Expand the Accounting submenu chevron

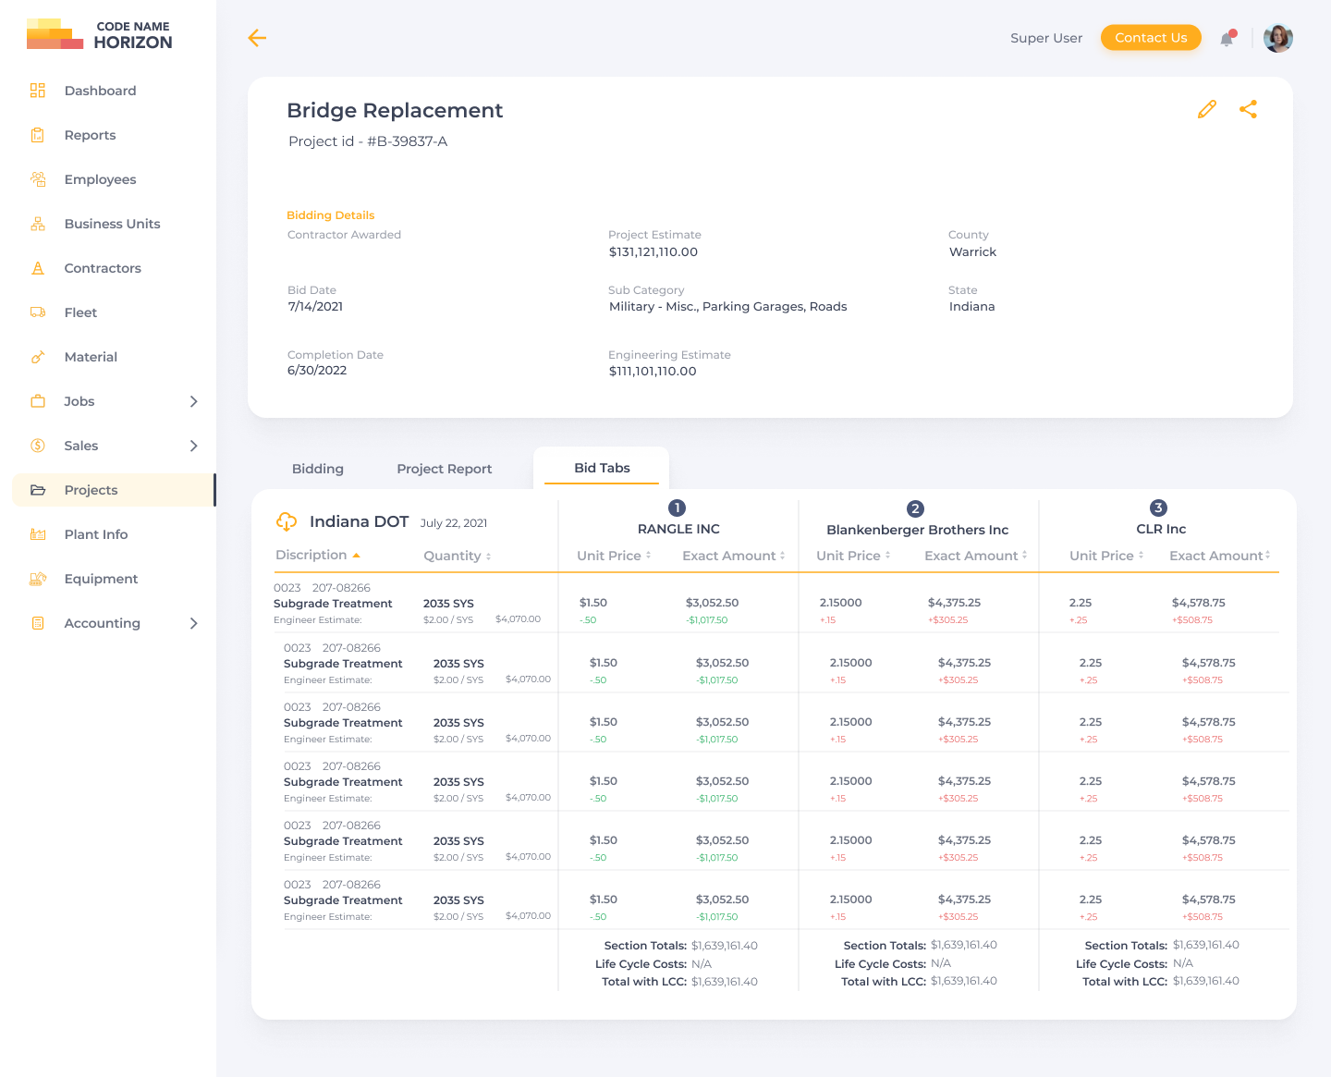pos(193,623)
